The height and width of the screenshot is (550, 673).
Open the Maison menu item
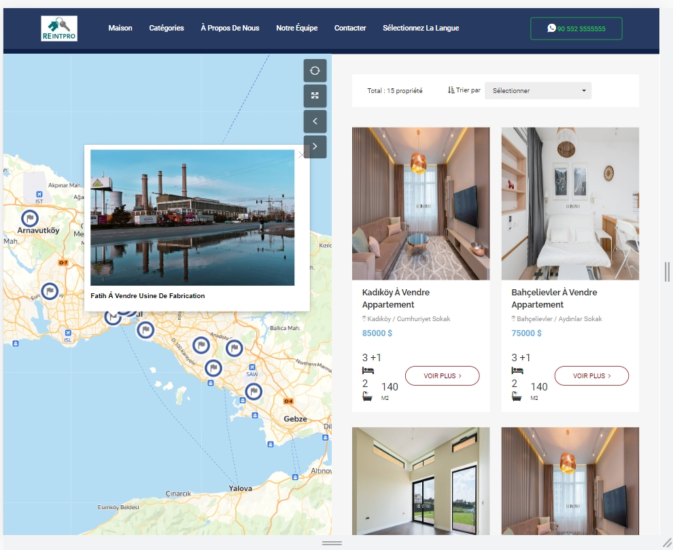point(120,28)
